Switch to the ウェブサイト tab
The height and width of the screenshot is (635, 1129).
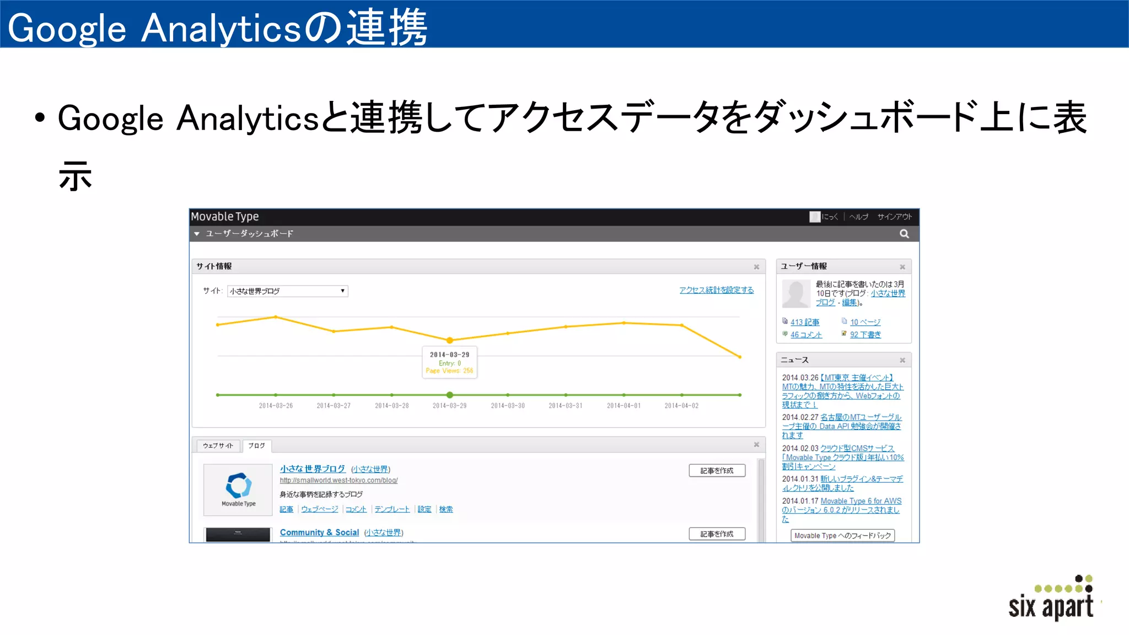click(218, 445)
